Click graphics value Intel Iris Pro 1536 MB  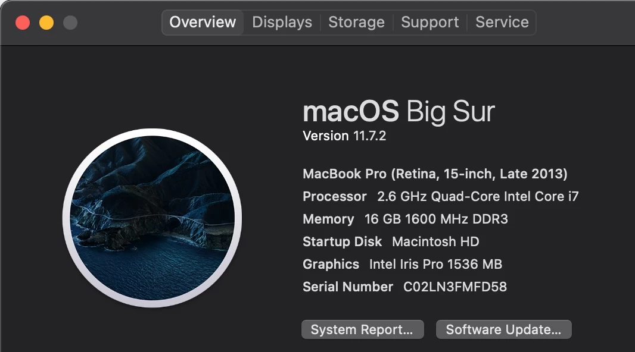point(436,265)
